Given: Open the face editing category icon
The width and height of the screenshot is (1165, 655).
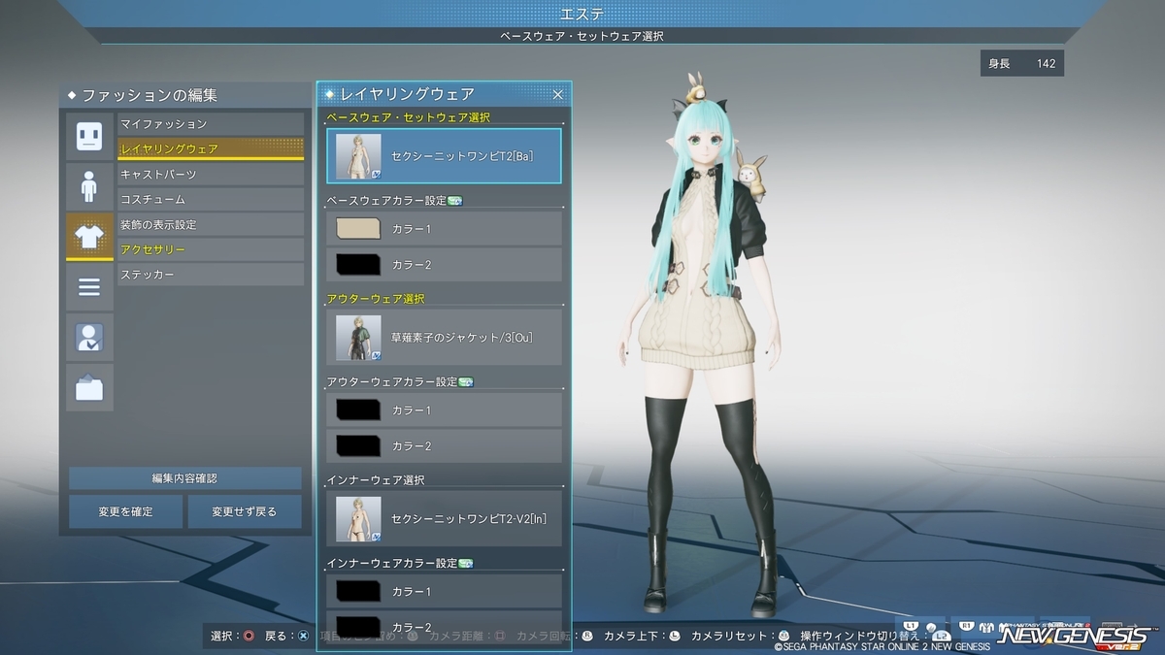Looking at the screenshot, I should (x=89, y=136).
